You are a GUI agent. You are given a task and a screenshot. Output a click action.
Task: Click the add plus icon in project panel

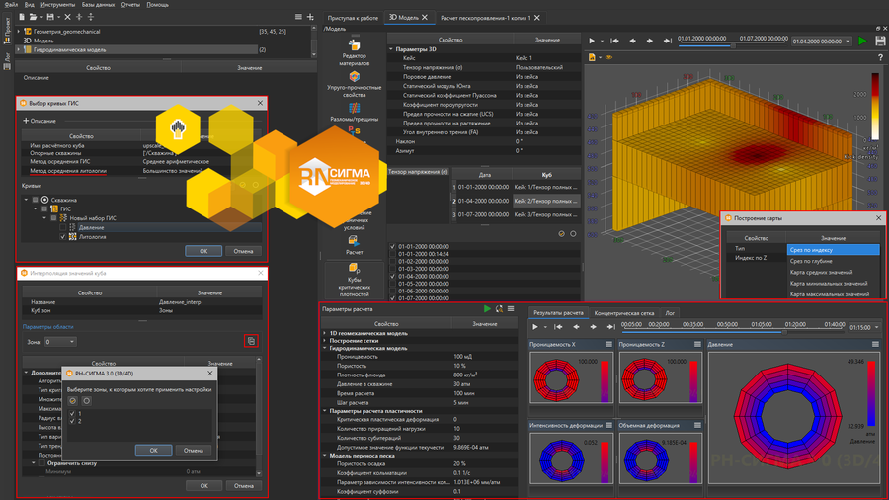310,17
